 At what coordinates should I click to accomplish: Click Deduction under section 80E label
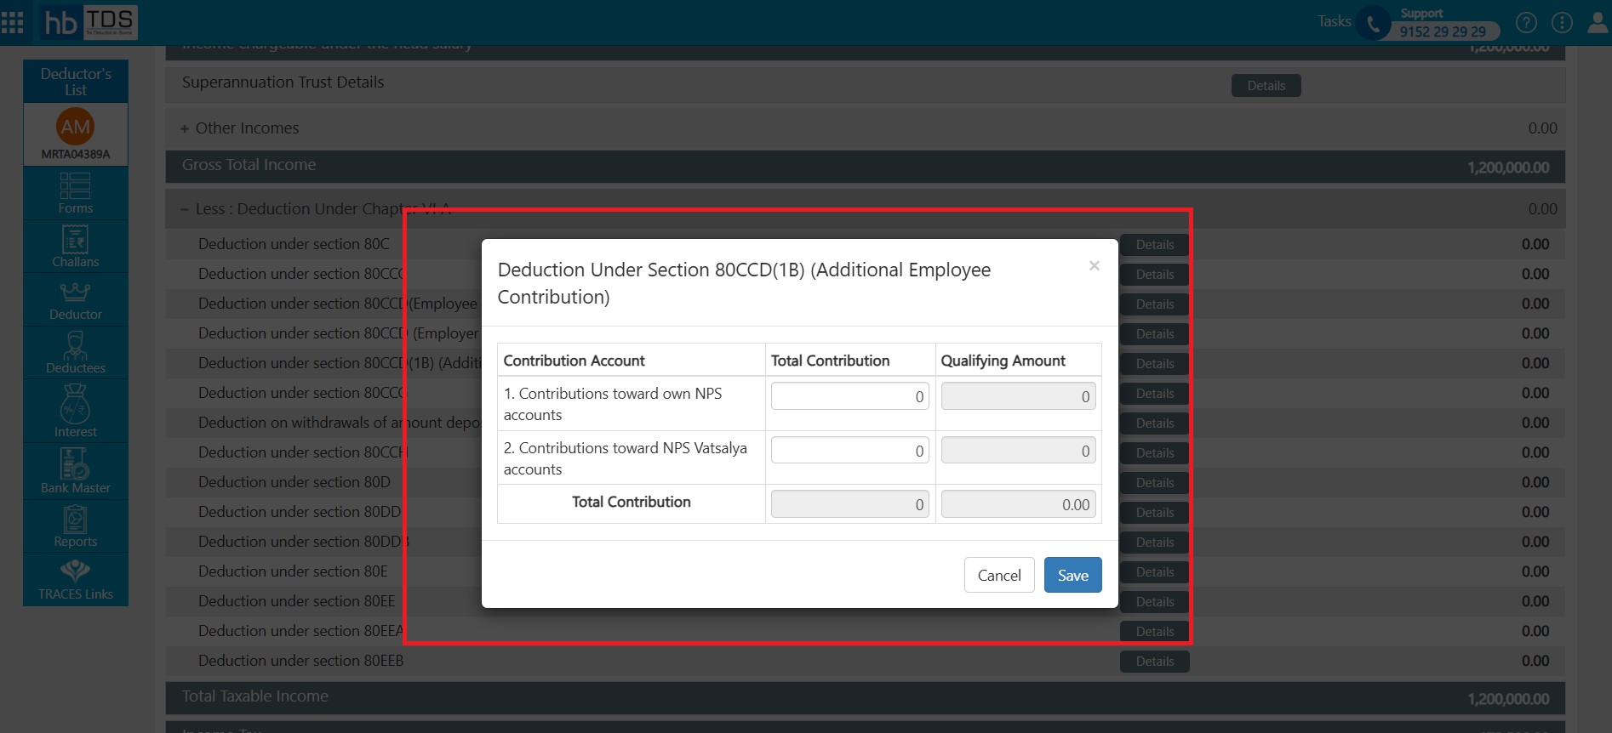[x=293, y=571]
